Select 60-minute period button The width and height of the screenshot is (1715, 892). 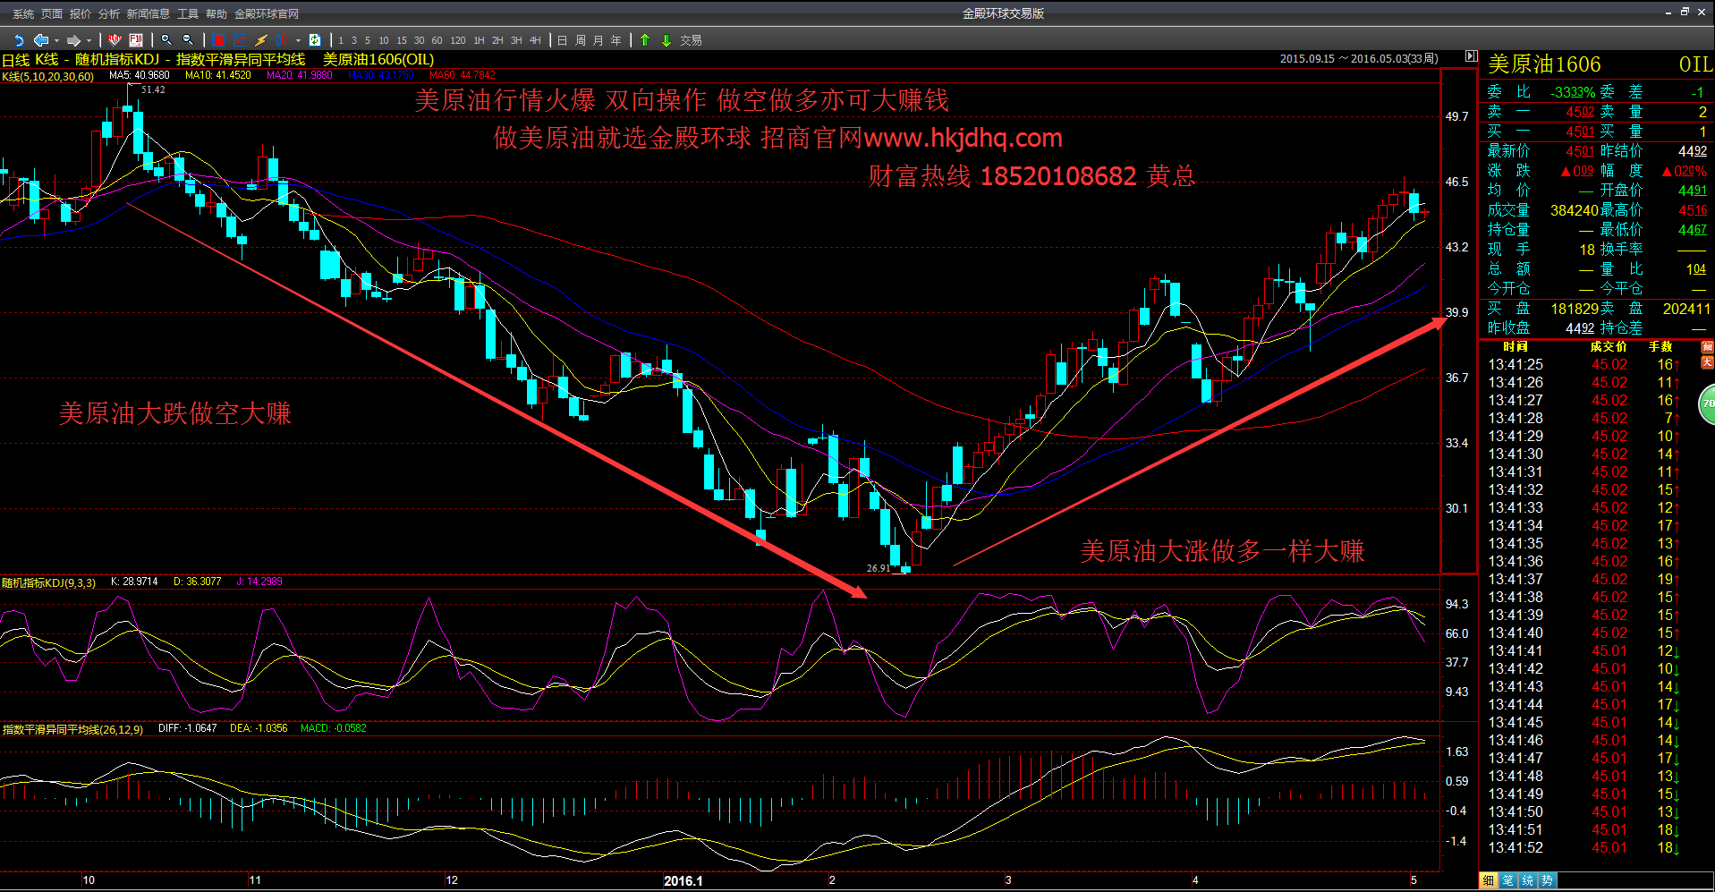point(437,40)
